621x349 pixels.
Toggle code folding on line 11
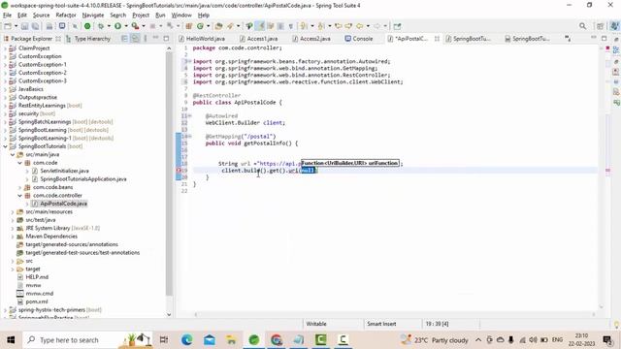click(x=190, y=116)
